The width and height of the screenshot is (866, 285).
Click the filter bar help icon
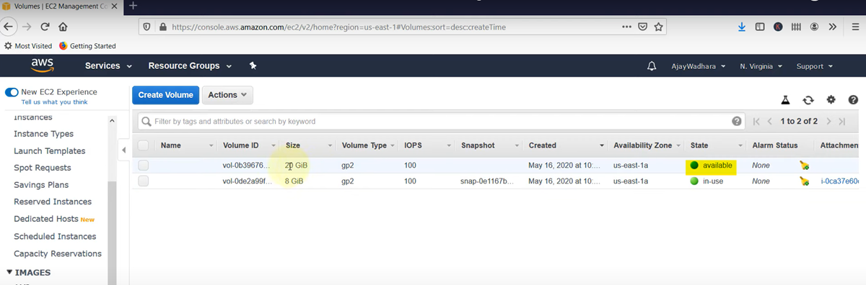[x=736, y=122]
